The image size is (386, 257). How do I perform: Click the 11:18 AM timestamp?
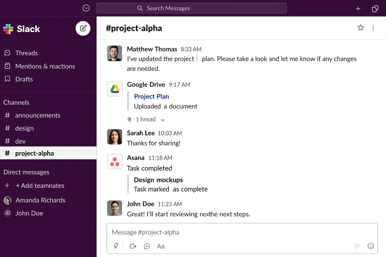click(x=160, y=158)
